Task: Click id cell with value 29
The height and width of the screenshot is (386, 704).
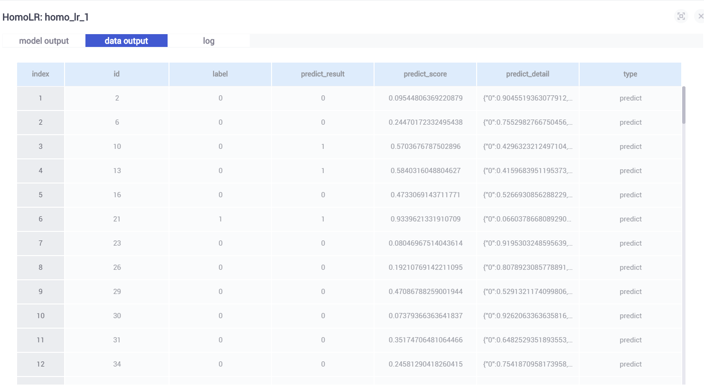Action: point(117,292)
